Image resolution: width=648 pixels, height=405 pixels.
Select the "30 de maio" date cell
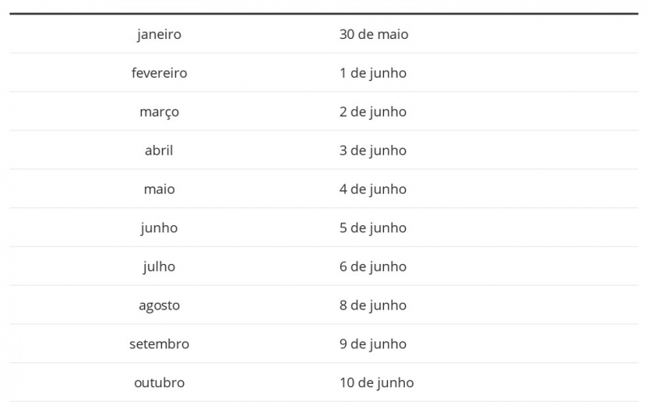click(373, 34)
